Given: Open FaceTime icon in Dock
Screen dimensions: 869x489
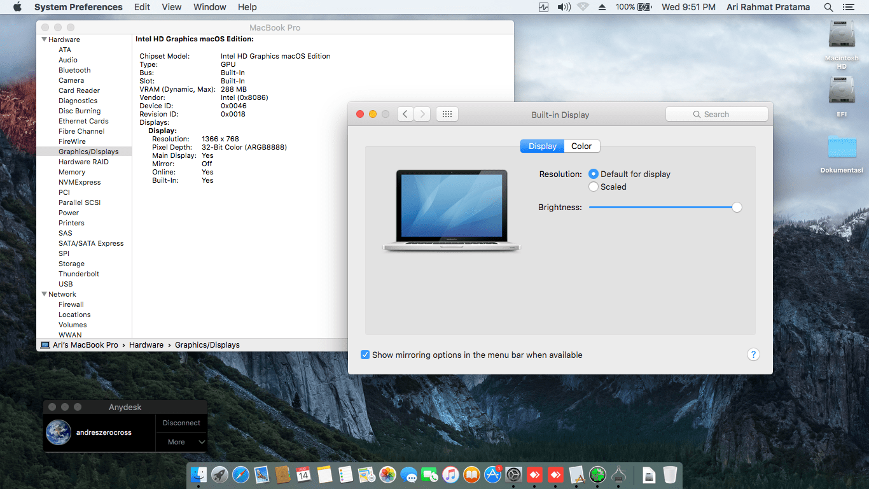Looking at the screenshot, I should coord(429,474).
